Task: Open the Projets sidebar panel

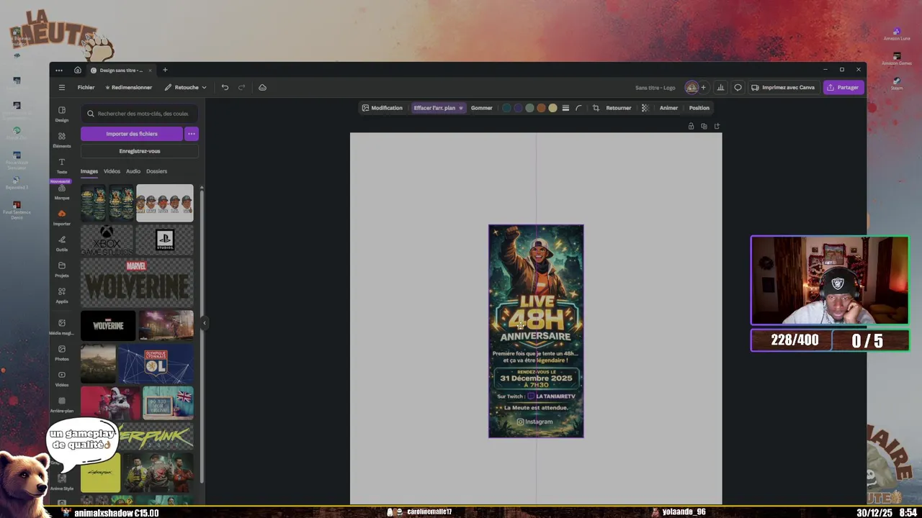Action: tap(62, 269)
